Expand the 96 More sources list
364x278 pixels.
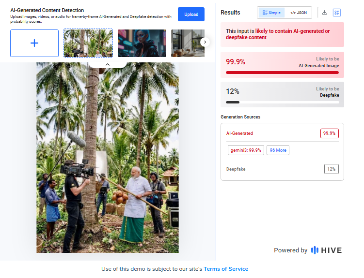click(x=278, y=150)
